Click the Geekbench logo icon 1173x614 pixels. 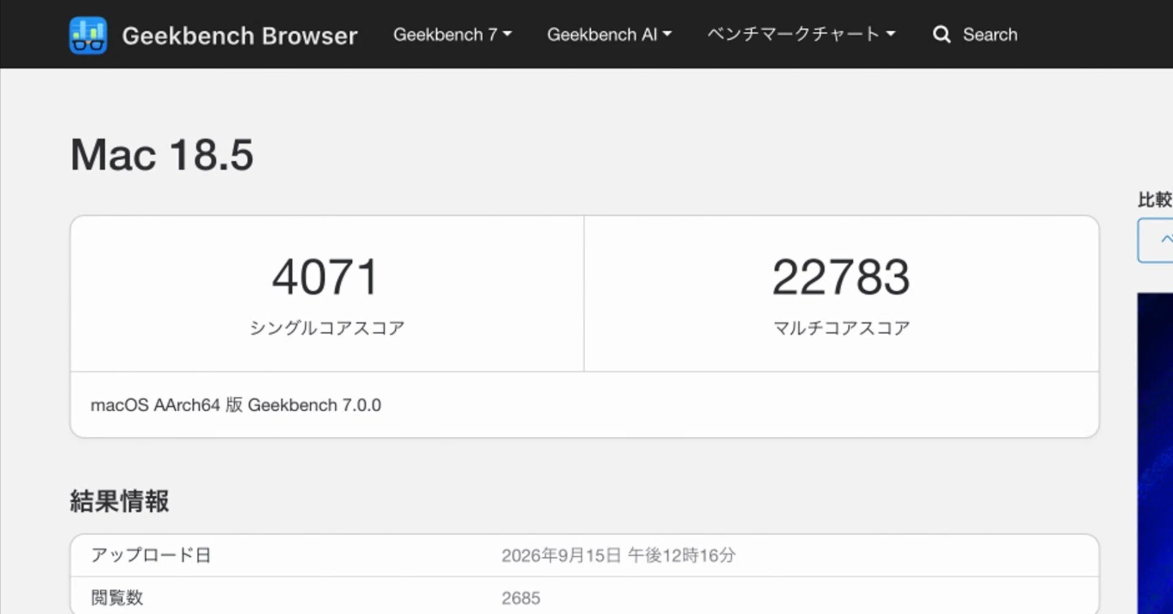coord(88,35)
